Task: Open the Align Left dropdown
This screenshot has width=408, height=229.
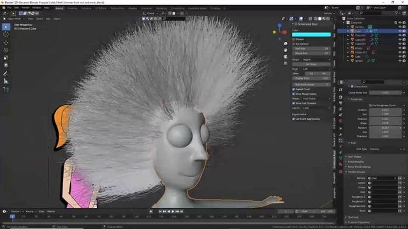Action: 316,69
